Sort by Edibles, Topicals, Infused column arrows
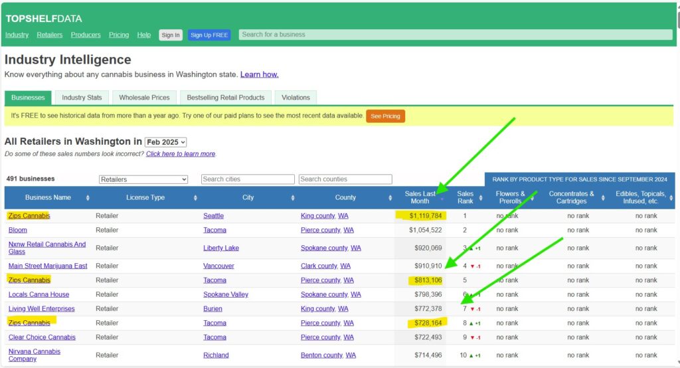Screen dimensions: 680x368 [x=671, y=198]
